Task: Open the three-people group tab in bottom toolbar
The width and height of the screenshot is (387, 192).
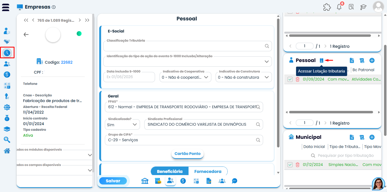Action: (x=222, y=181)
